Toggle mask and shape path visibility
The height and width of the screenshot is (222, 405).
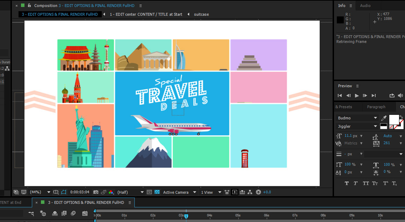click(64, 192)
